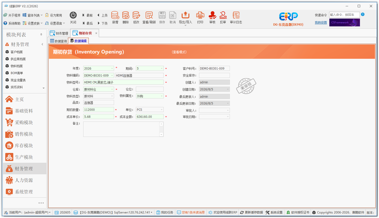Open 物料档案 in module list
Viewport: 379px width, 218px height.
click(x=17, y=66)
